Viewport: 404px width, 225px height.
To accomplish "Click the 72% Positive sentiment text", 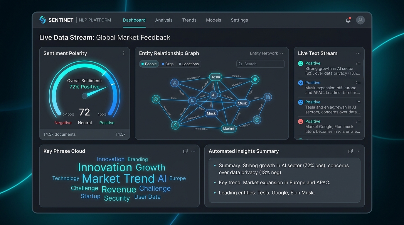I will click(x=84, y=87).
